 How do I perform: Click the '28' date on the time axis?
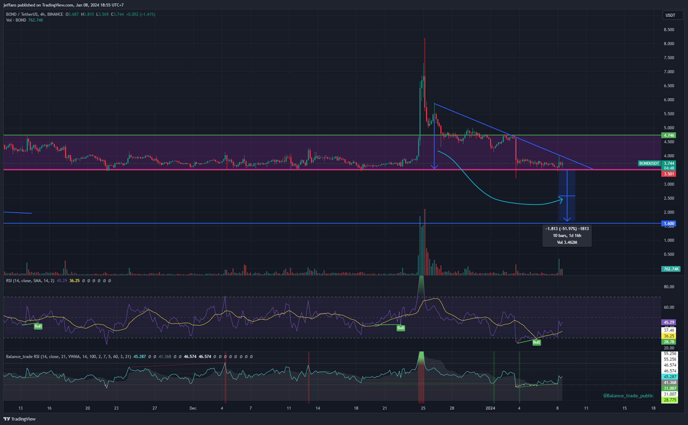click(x=452, y=408)
